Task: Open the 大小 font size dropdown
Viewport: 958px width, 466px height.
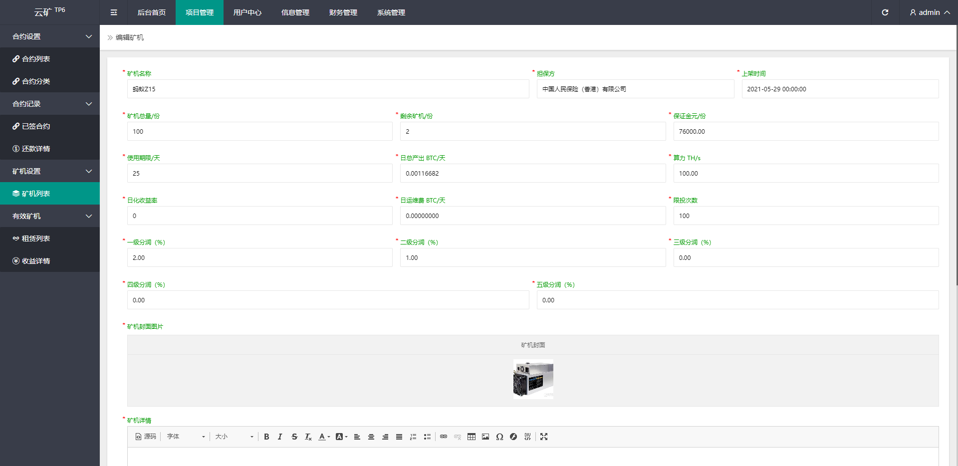Action: click(234, 437)
